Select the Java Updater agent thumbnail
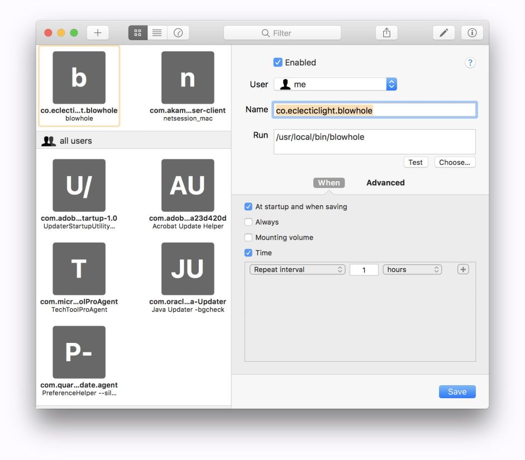525x460 pixels. click(x=188, y=269)
